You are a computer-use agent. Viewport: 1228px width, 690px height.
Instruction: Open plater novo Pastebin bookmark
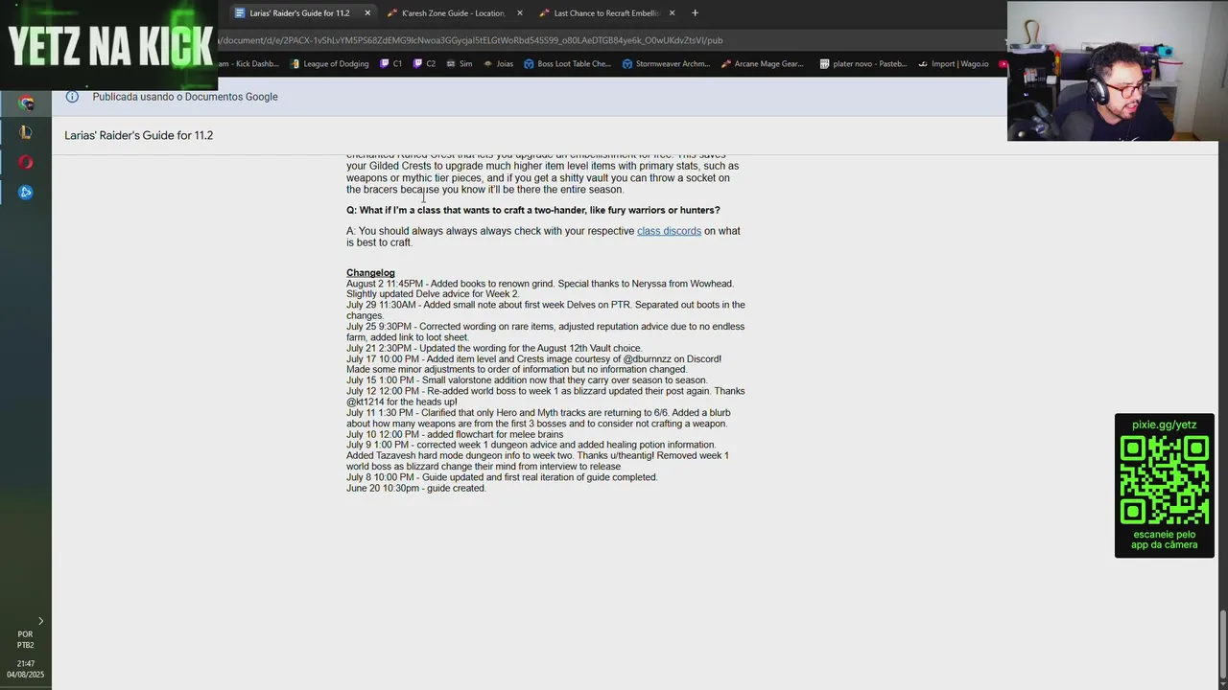pos(862,64)
